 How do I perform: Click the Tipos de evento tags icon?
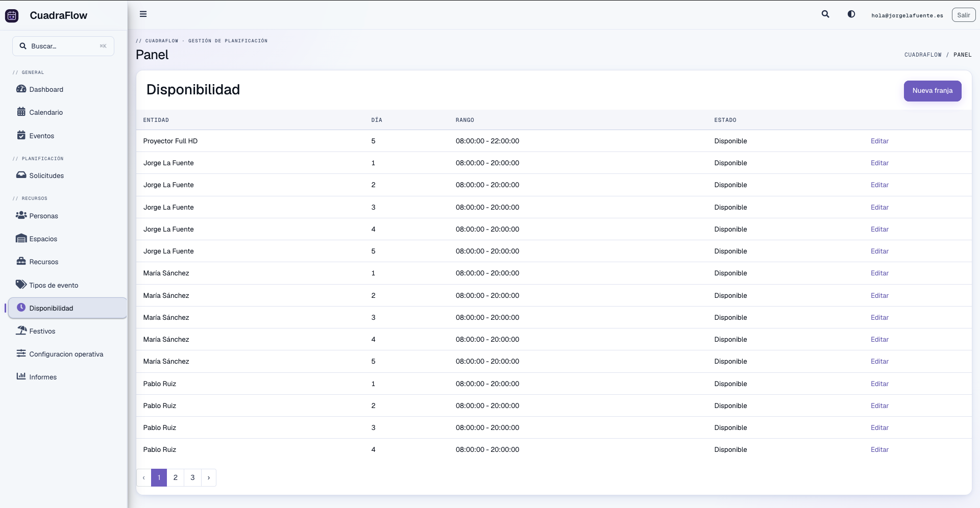pyautogui.click(x=21, y=284)
